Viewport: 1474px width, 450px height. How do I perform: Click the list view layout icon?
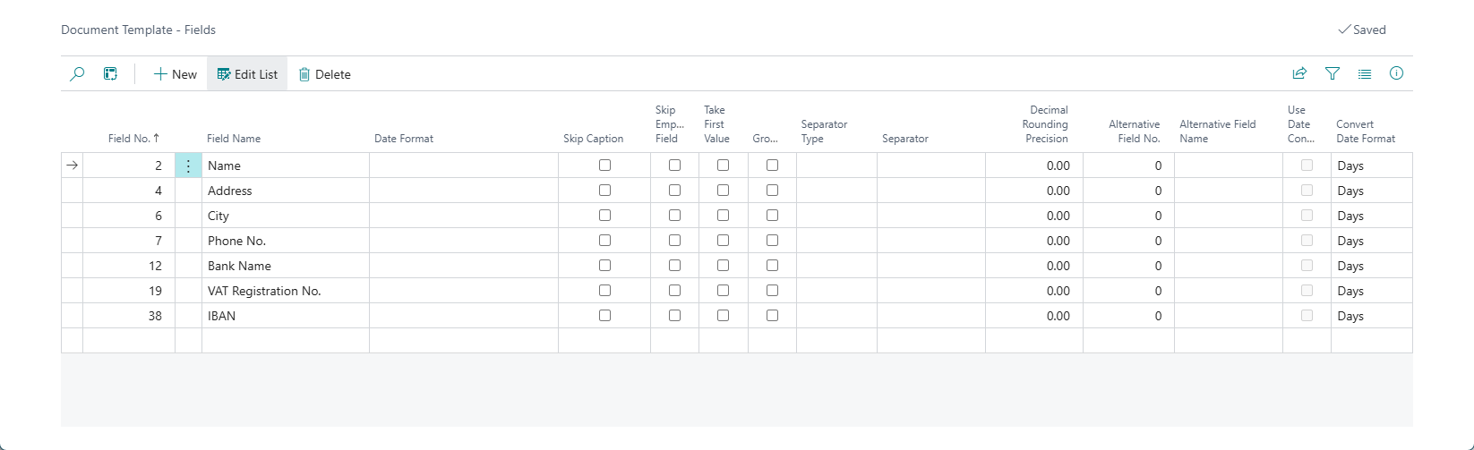[1365, 74]
